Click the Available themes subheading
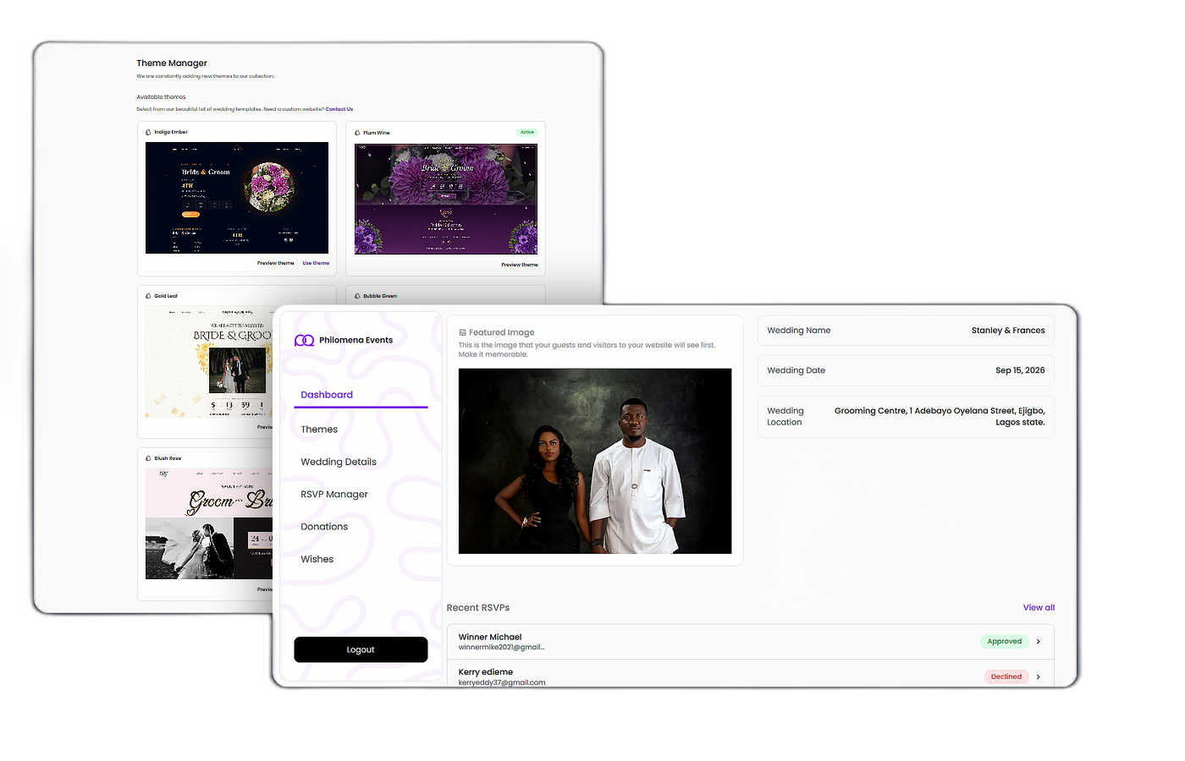1185x761 pixels. click(161, 97)
